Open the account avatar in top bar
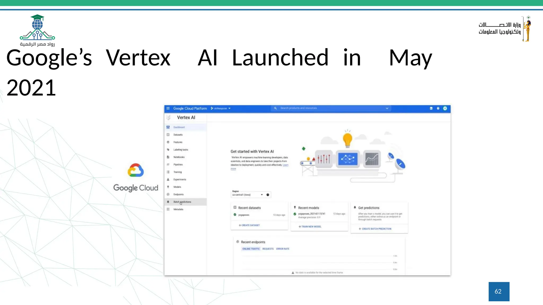The image size is (543, 305). tap(445, 108)
